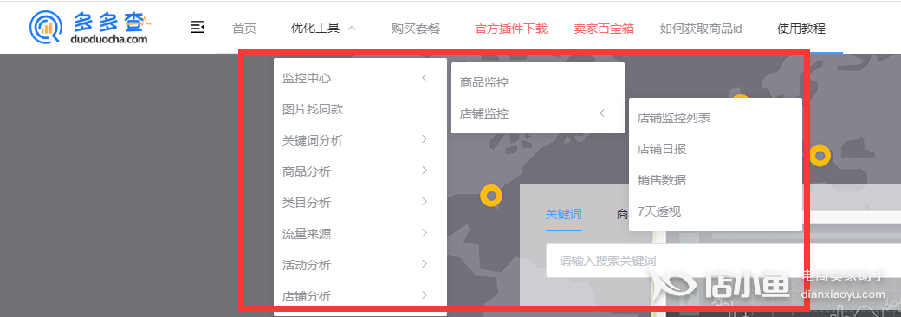The width and height of the screenshot is (901, 317).
Task: Click the 官方插件下载 link
Action: [511, 28]
